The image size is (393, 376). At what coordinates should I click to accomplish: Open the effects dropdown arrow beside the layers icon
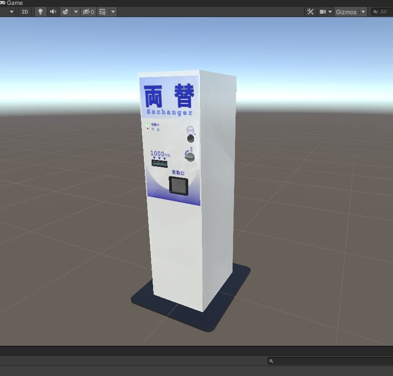pyautogui.click(x=76, y=12)
